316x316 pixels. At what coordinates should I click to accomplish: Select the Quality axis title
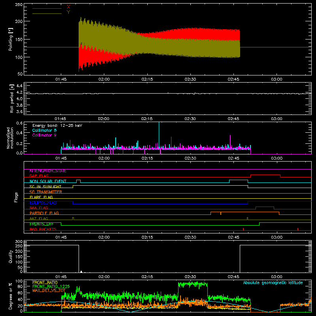click(x=11, y=256)
